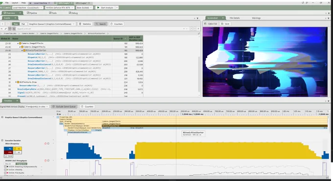Viewport: 333px width, 181px height.
Task: Toggle NVIDIA Streaming Multiprocessor checkbox
Action: pos(5,167)
